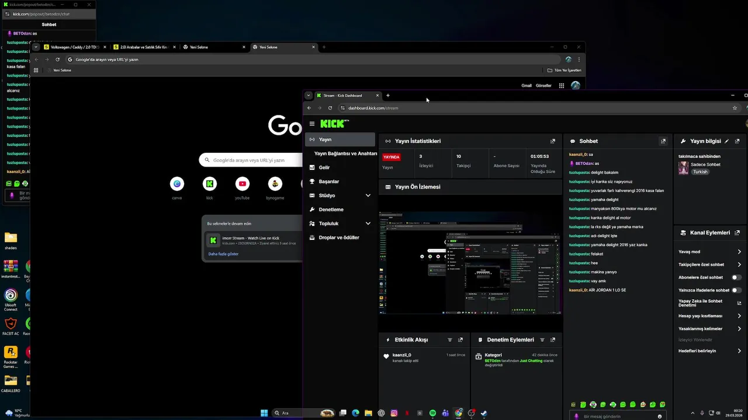Toggle Yalnızca ifadelerle sohbet switch

click(x=736, y=290)
